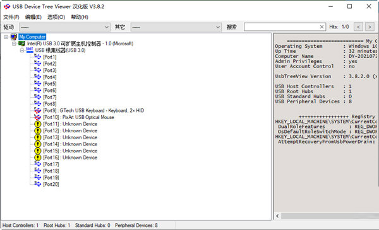Open the 编辑(E) menu

click(33, 17)
